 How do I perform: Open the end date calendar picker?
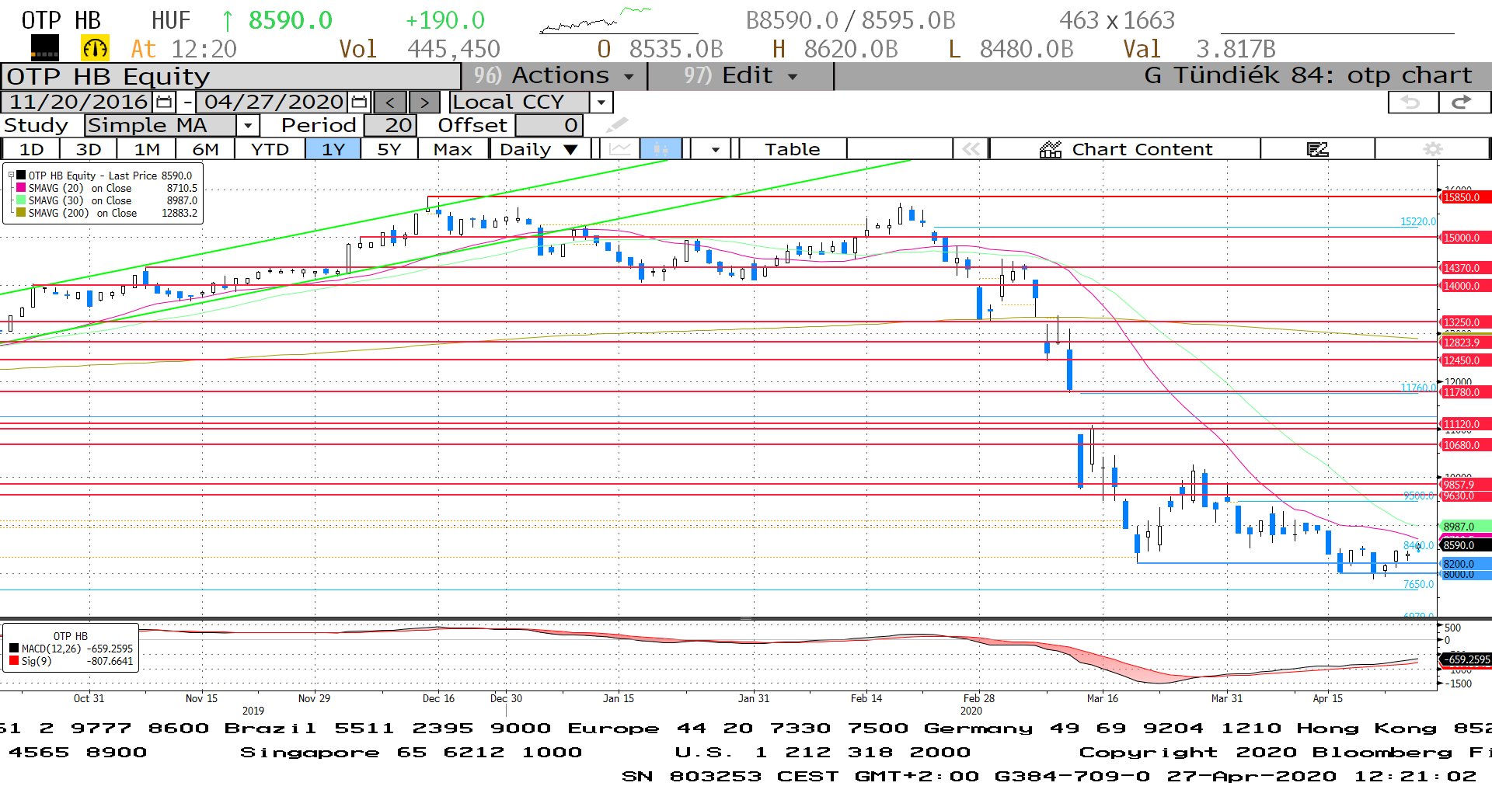359,102
